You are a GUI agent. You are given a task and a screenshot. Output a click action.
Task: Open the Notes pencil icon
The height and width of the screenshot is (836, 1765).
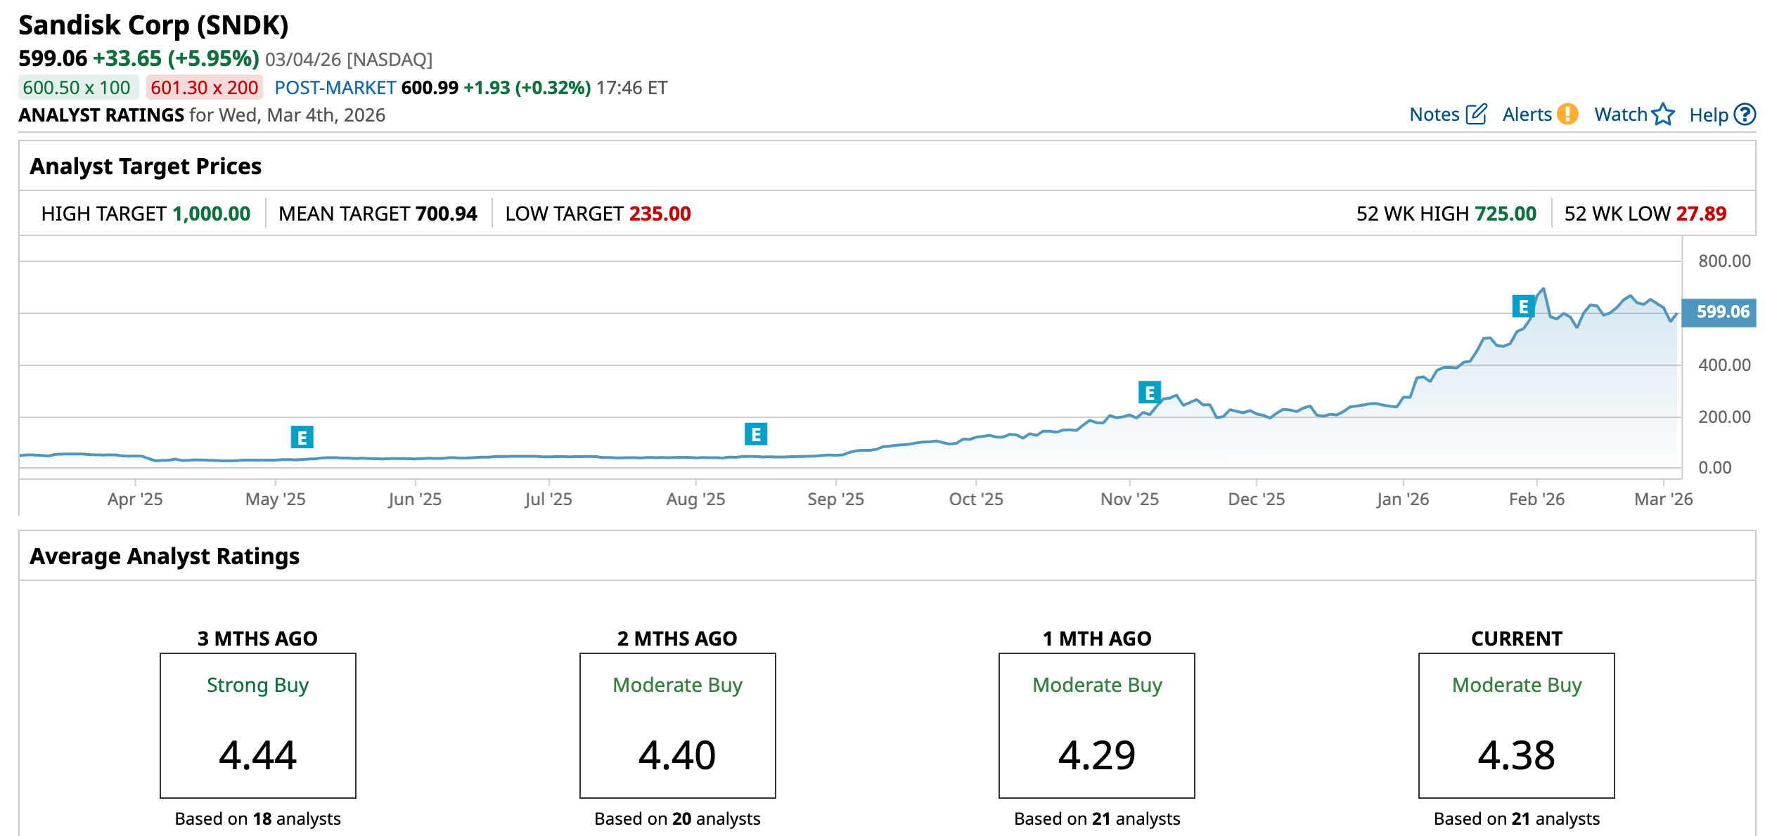tap(1476, 114)
